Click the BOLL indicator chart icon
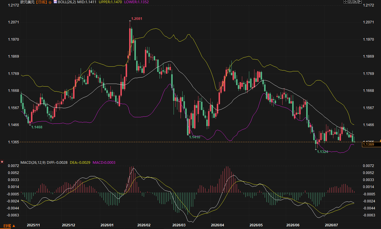 pyautogui.click(x=55, y=2)
